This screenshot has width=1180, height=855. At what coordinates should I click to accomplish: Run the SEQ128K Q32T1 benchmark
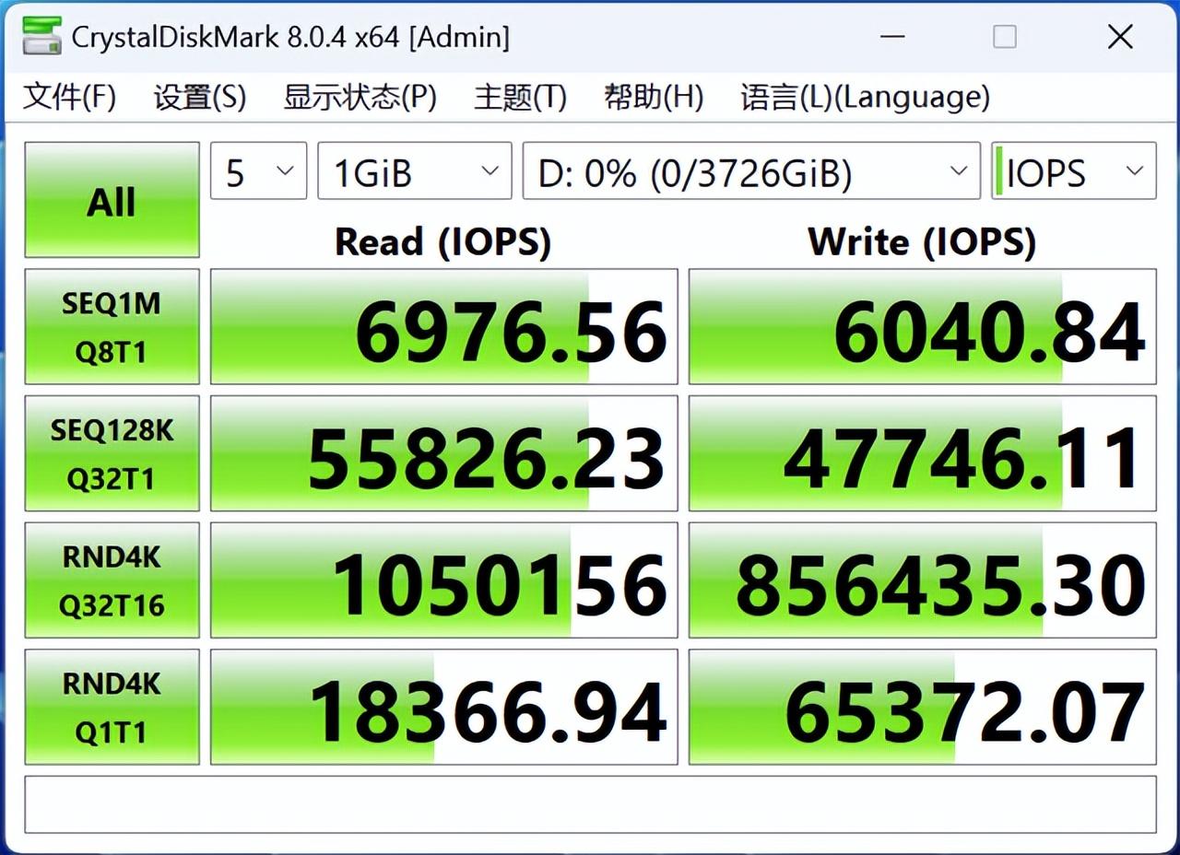tap(112, 453)
